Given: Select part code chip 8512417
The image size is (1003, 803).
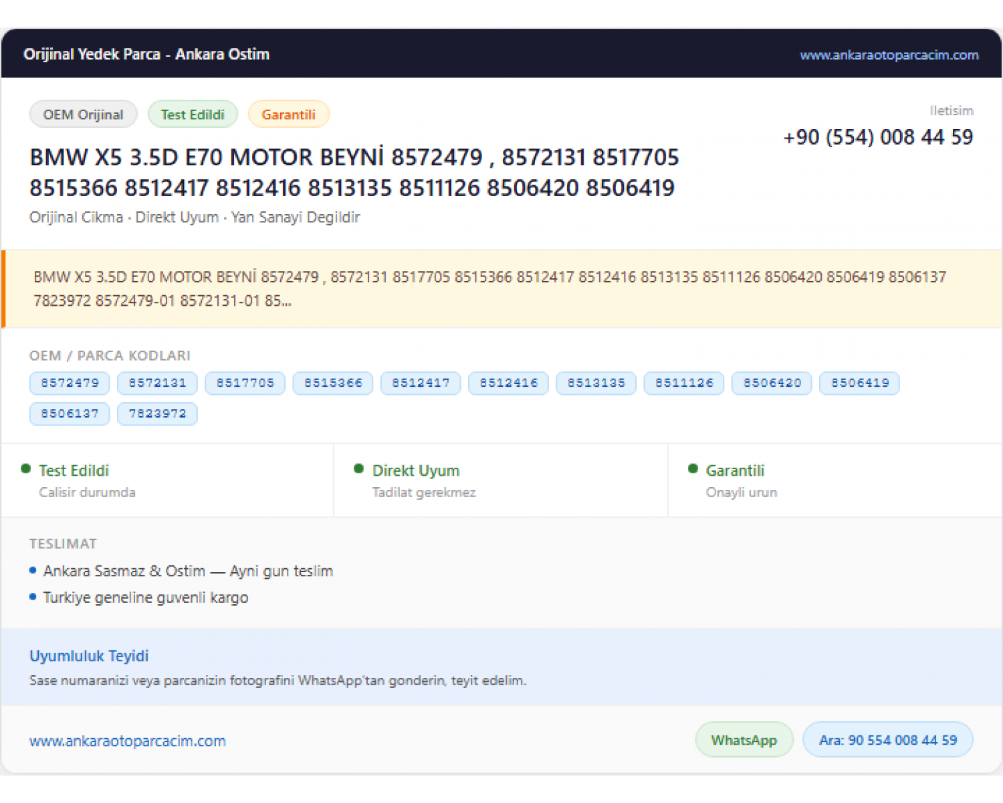Looking at the screenshot, I should pos(421,383).
